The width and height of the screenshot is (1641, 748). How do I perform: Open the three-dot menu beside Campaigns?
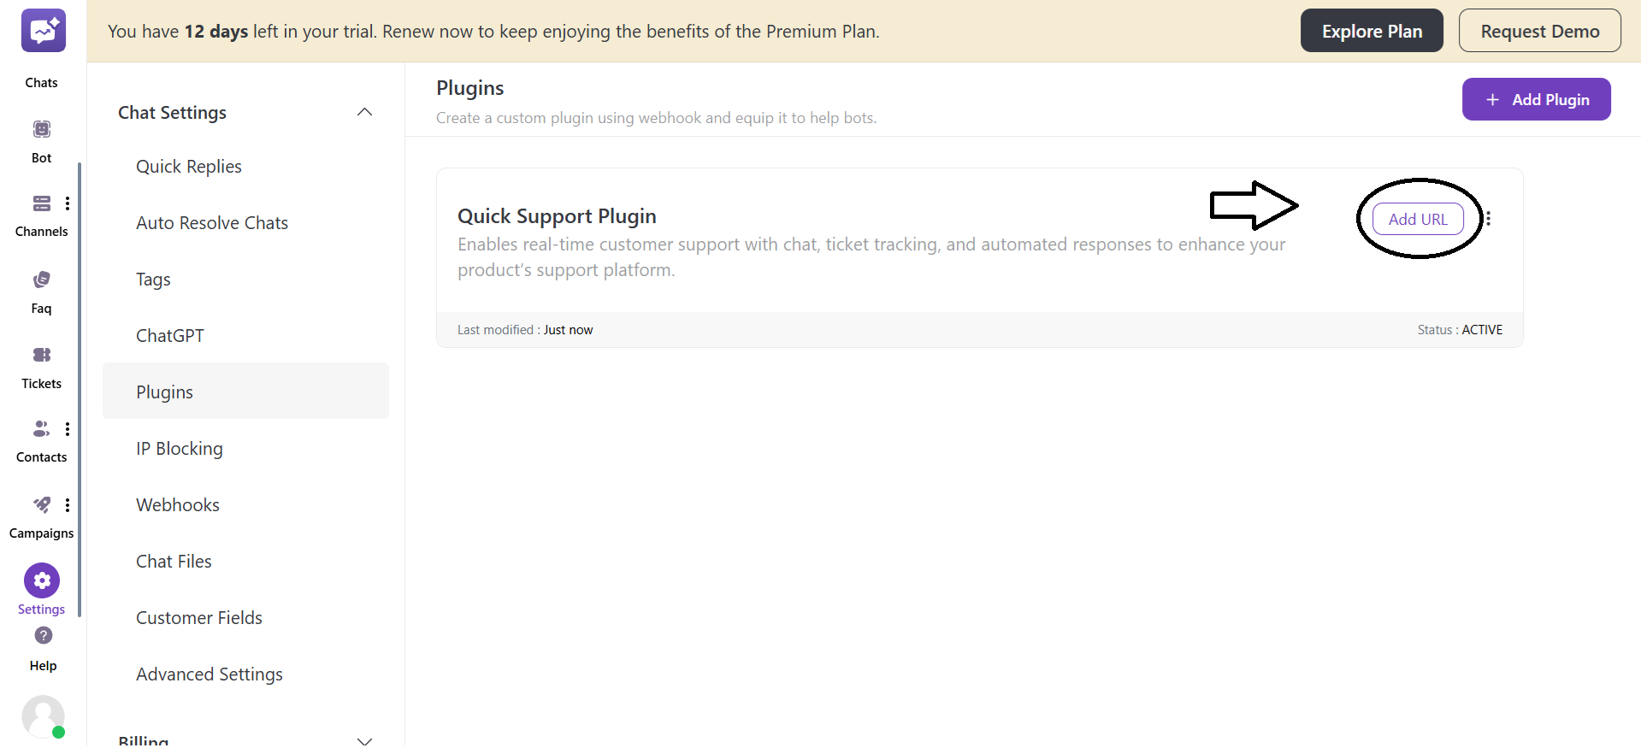(x=68, y=505)
